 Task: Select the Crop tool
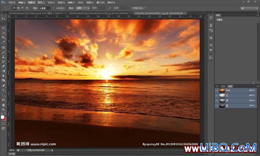[3, 38]
